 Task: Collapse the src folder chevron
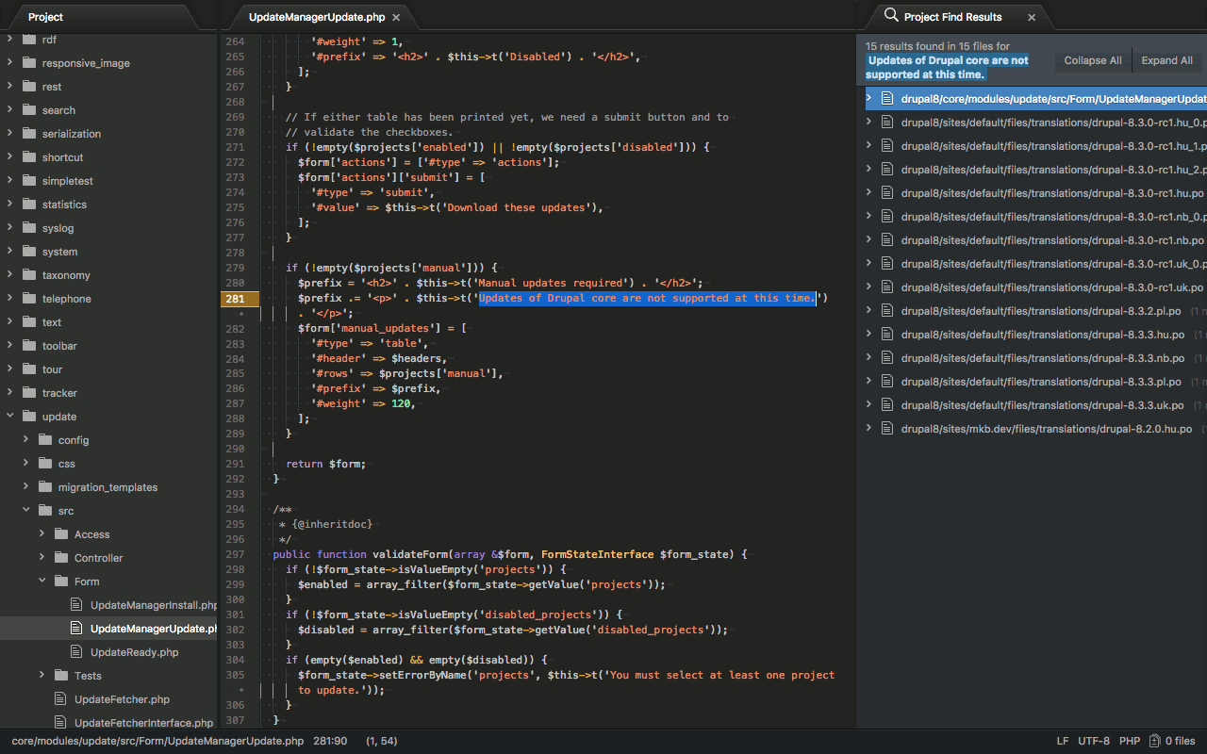(25, 510)
